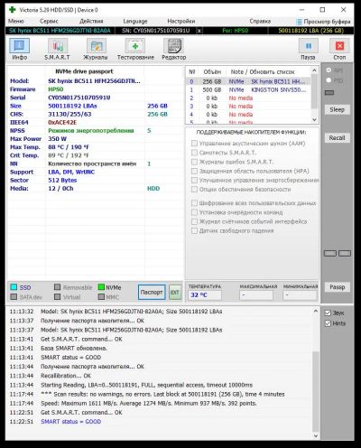Click the Fw: HPS0 header field
The height and width of the screenshot is (448, 361).
(236, 31)
